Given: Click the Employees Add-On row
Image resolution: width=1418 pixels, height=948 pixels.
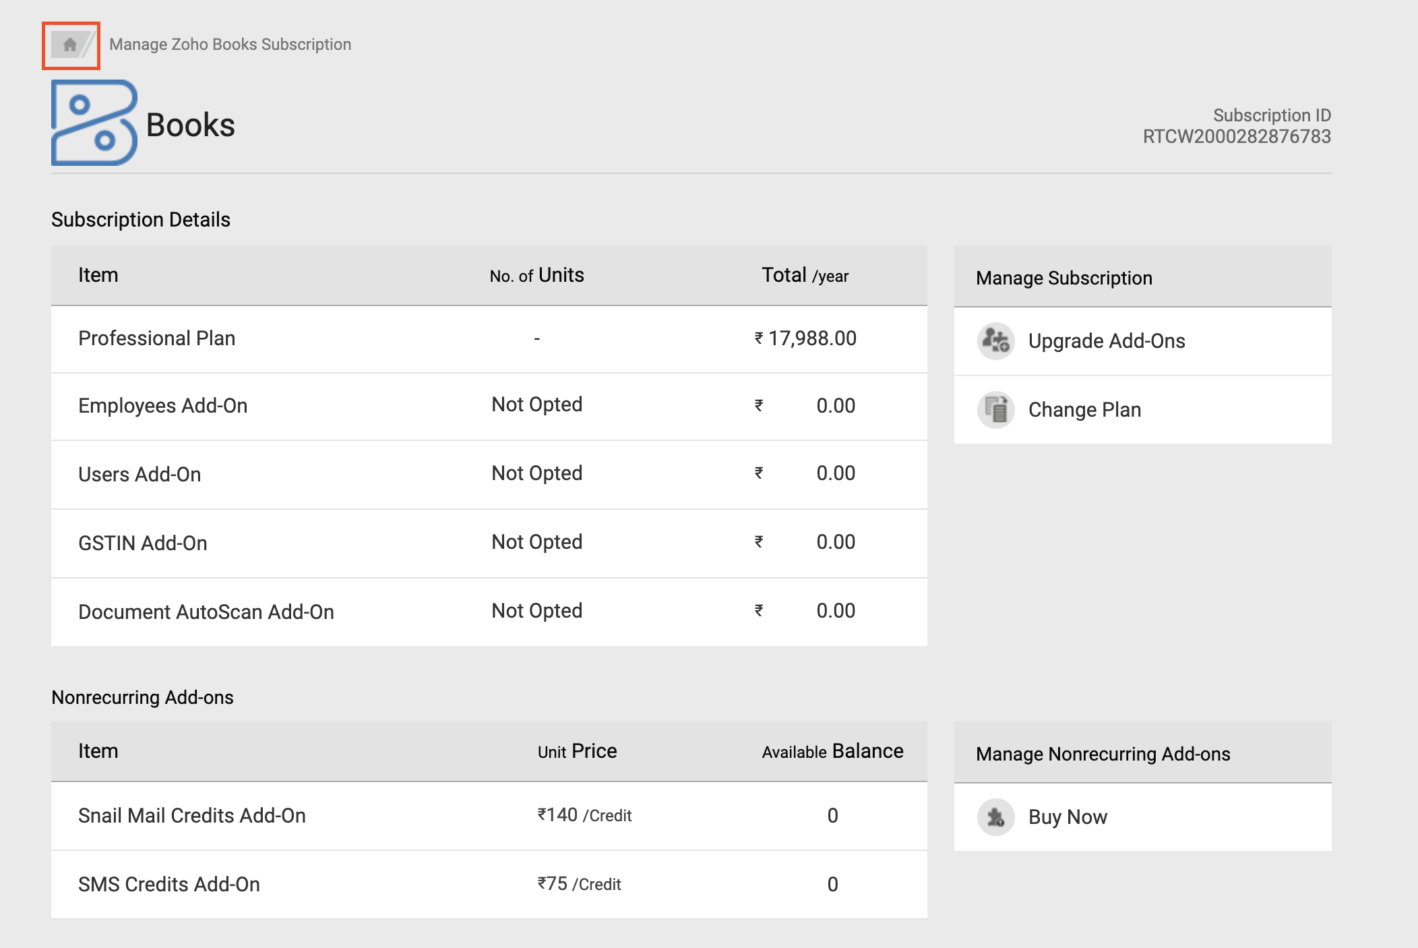Looking at the screenshot, I should coord(162,406).
